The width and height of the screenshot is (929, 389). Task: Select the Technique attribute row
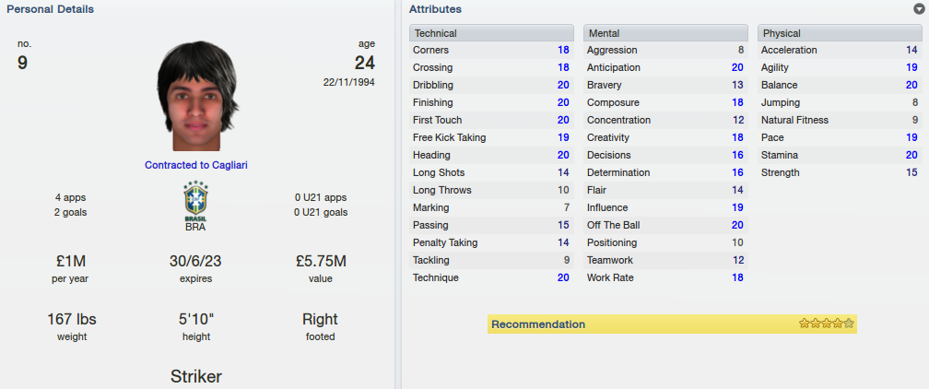(491, 277)
